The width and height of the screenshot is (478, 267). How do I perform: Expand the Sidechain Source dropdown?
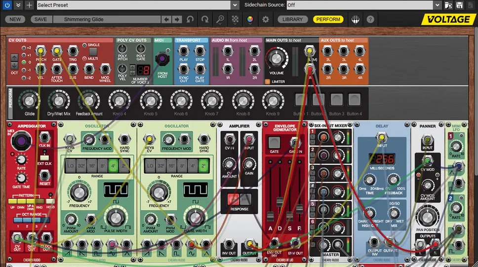click(x=437, y=5)
